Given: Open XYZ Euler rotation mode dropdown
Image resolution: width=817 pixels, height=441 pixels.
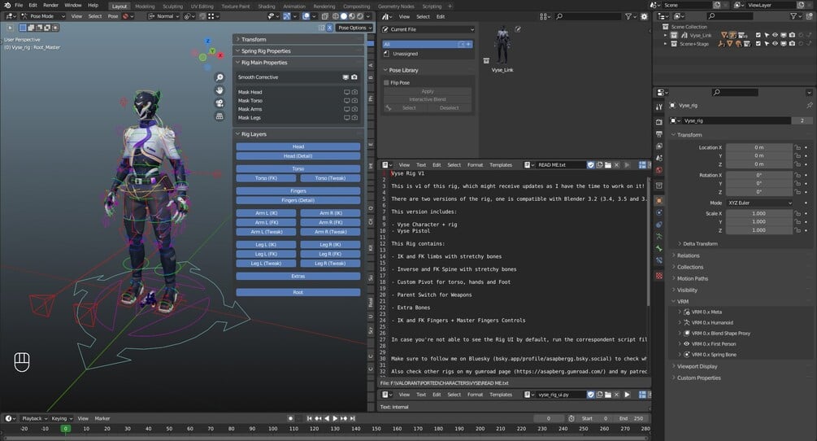Looking at the screenshot, I should [x=759, y=203].
